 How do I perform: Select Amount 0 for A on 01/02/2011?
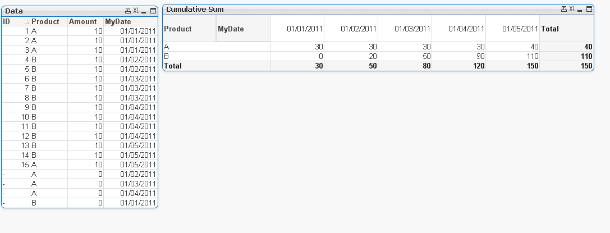pos(85,174)
